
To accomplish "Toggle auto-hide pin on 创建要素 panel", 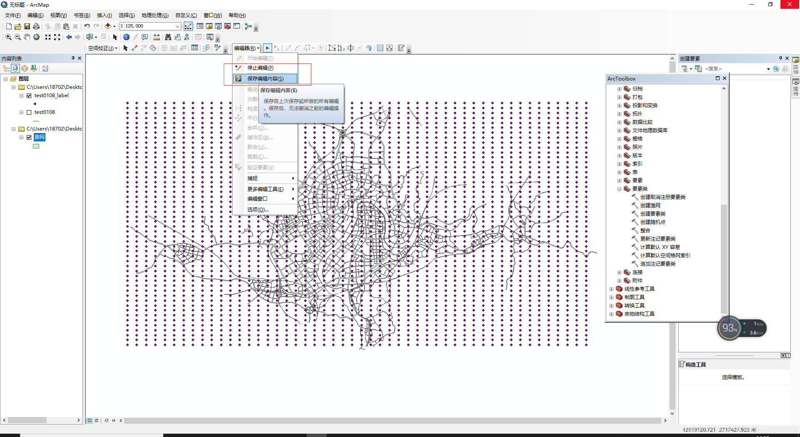I will 780,58.
